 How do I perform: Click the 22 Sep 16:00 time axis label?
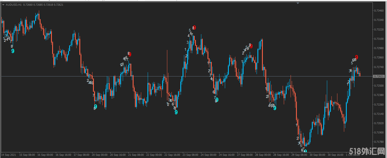tap(173, 155)
